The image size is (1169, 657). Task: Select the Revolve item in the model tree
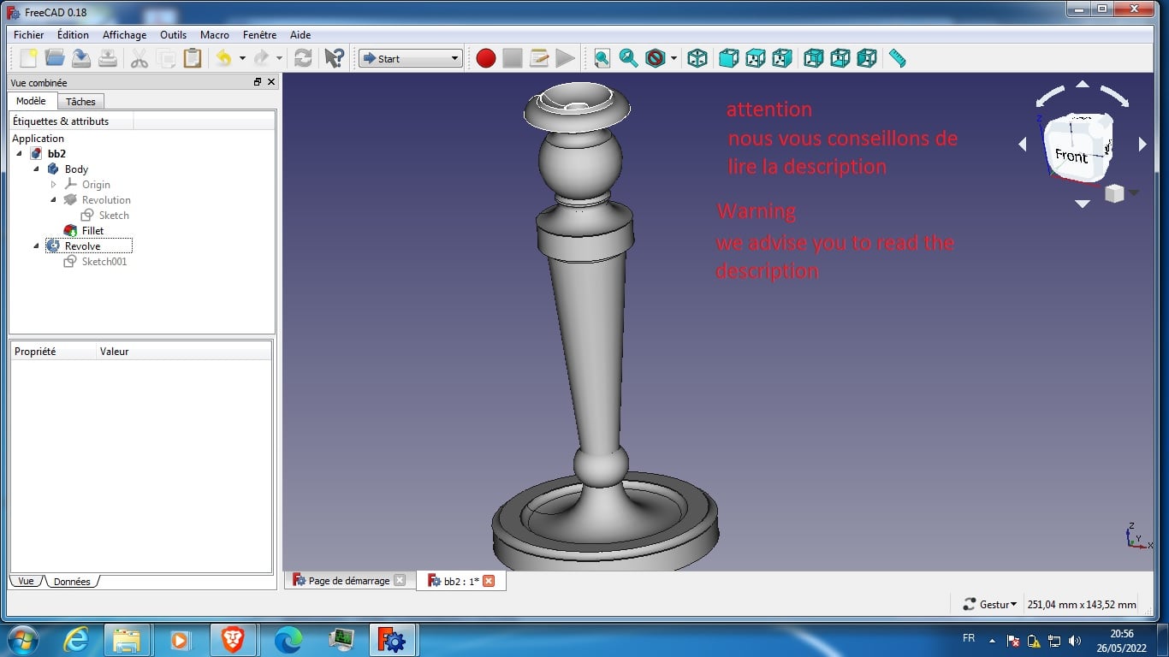pyautogui.click(x=82, y=246)
